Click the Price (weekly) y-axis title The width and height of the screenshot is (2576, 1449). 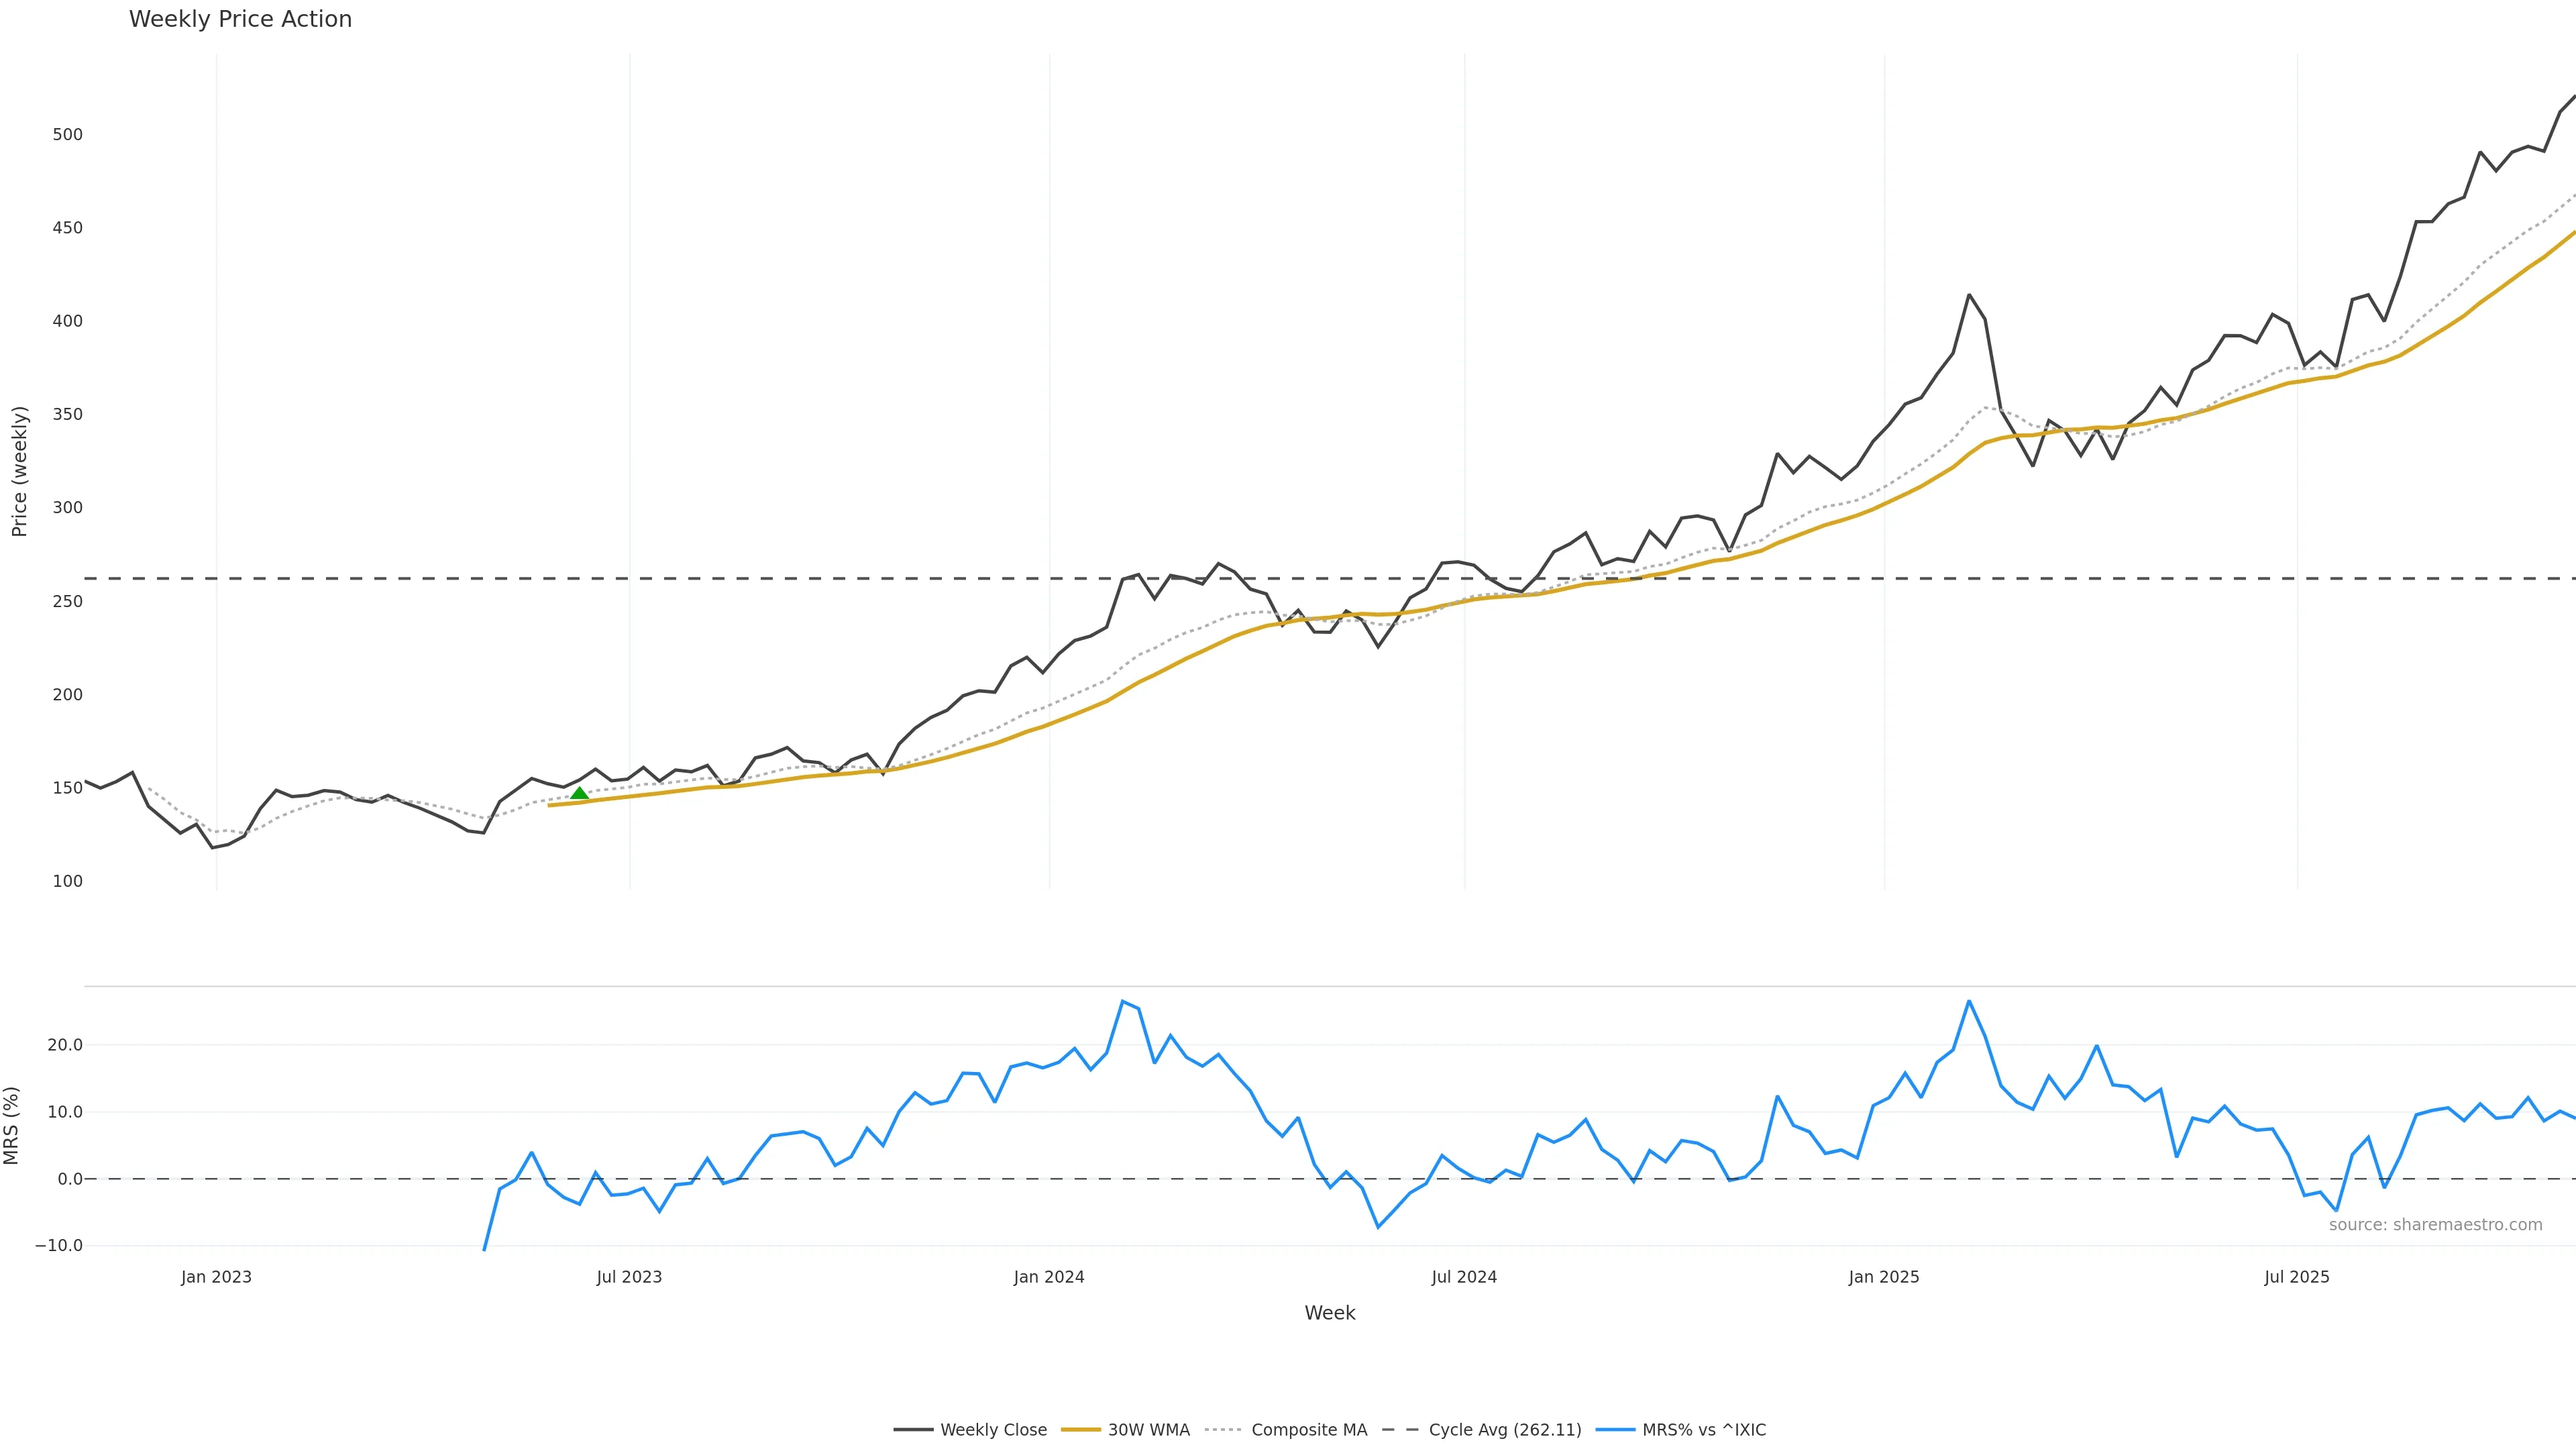[19, 471]
